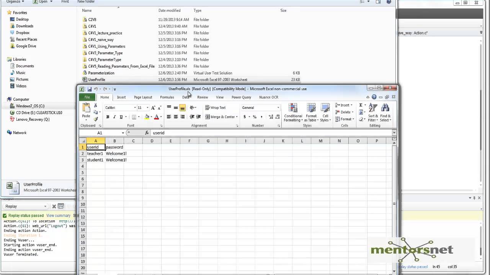
Task: Enable bottom align in Alignment group
Action: tap(183, 108)
